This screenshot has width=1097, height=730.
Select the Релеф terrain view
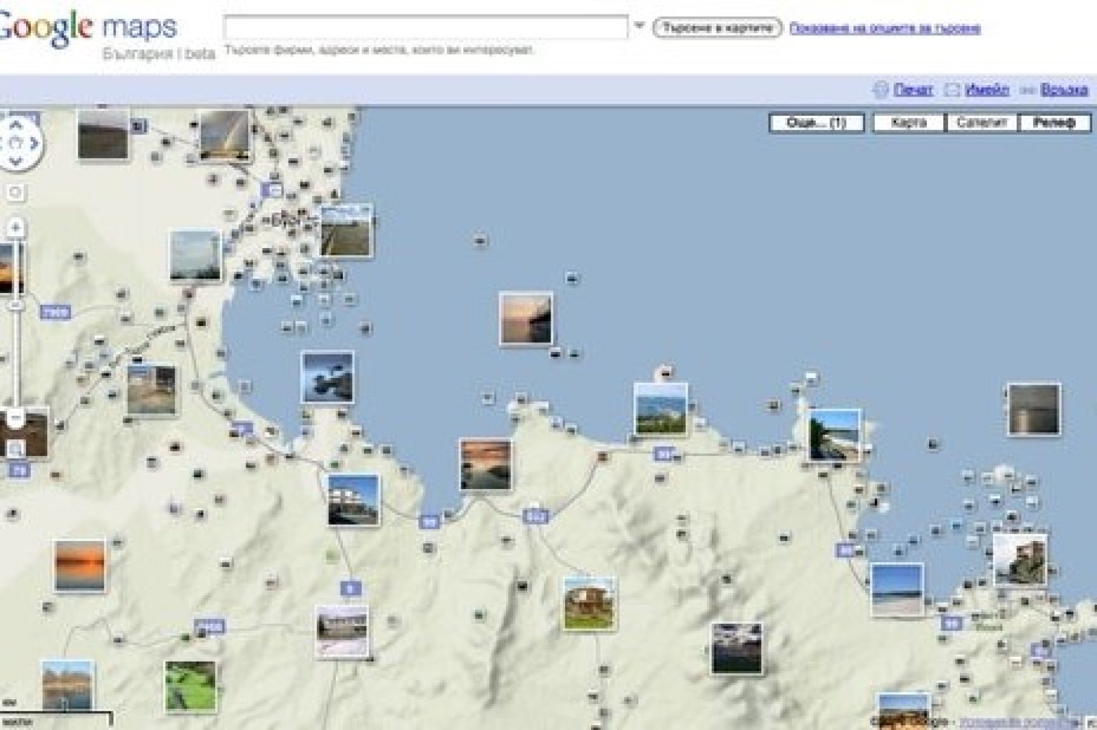coord(1054,123)
